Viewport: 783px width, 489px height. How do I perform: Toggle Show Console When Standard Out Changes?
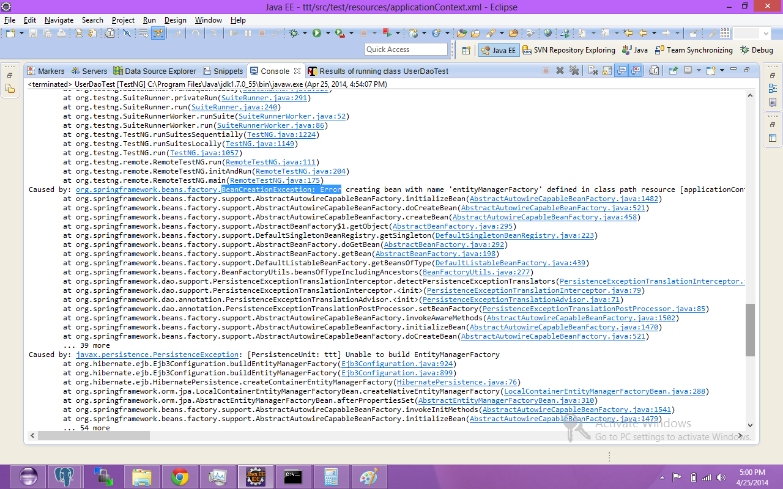pyautogui.click(x=622, y=71)
